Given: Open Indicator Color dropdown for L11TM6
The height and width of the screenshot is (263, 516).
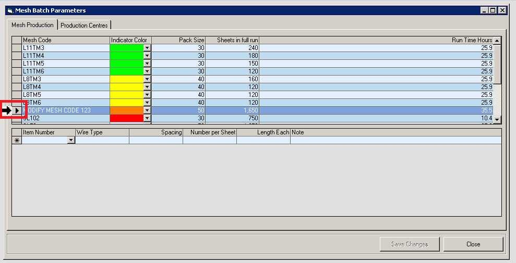Looking at the screenshot, I should (147, 71).
